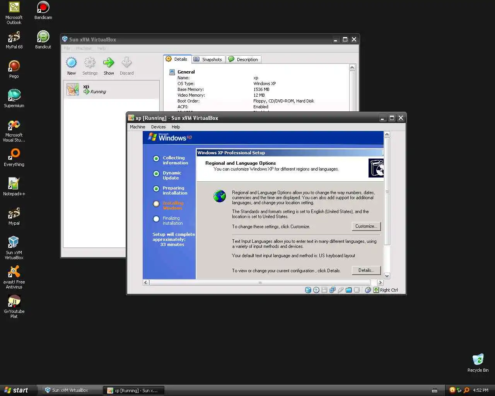Click up arrow of Details pane scrollbar

[352, 68]
